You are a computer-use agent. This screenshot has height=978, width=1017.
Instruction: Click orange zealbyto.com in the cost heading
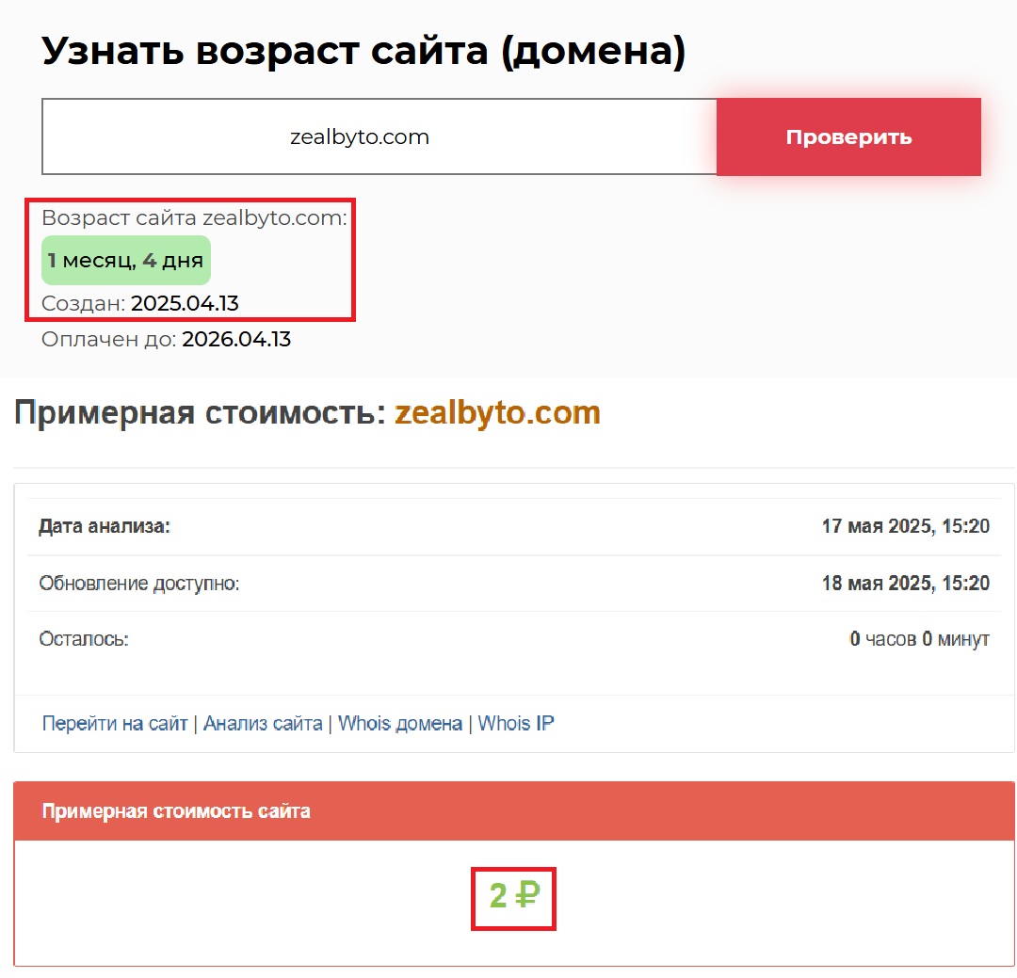coord(497,413)
